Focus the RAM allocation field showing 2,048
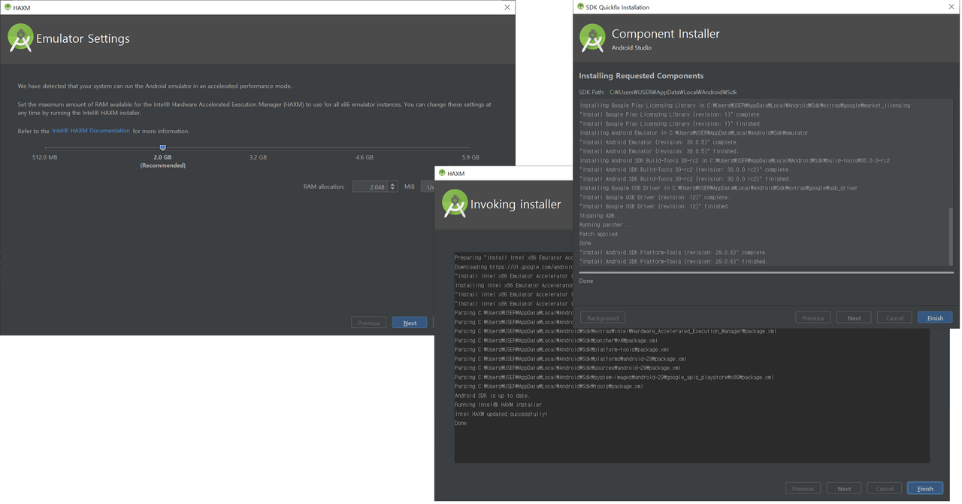 [370, 187]
